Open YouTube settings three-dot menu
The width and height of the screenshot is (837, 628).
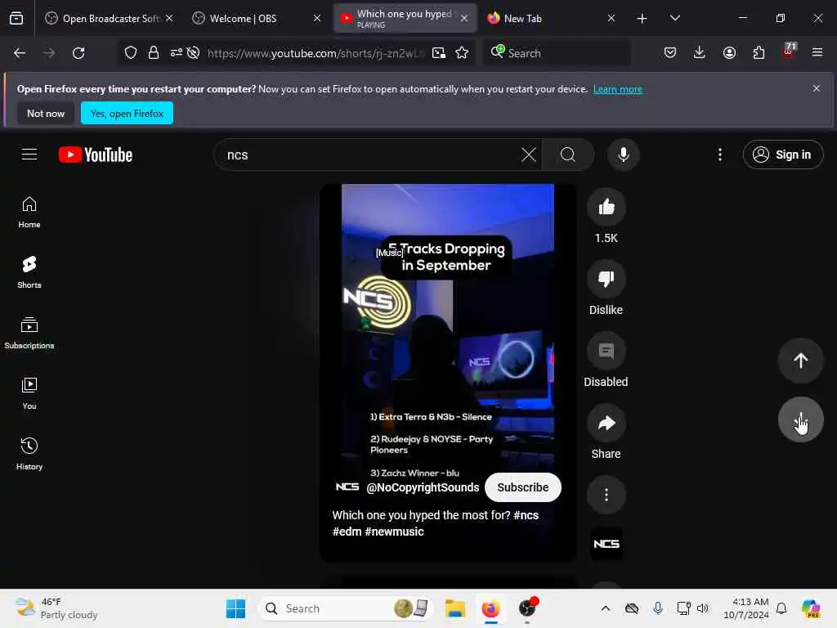coord(720,155)
